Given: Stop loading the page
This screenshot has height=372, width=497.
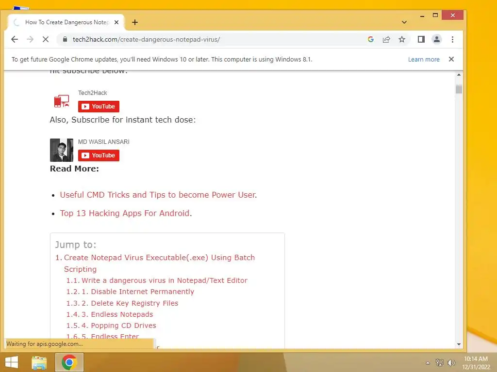Looking at the screenshot, I should 46,39.
